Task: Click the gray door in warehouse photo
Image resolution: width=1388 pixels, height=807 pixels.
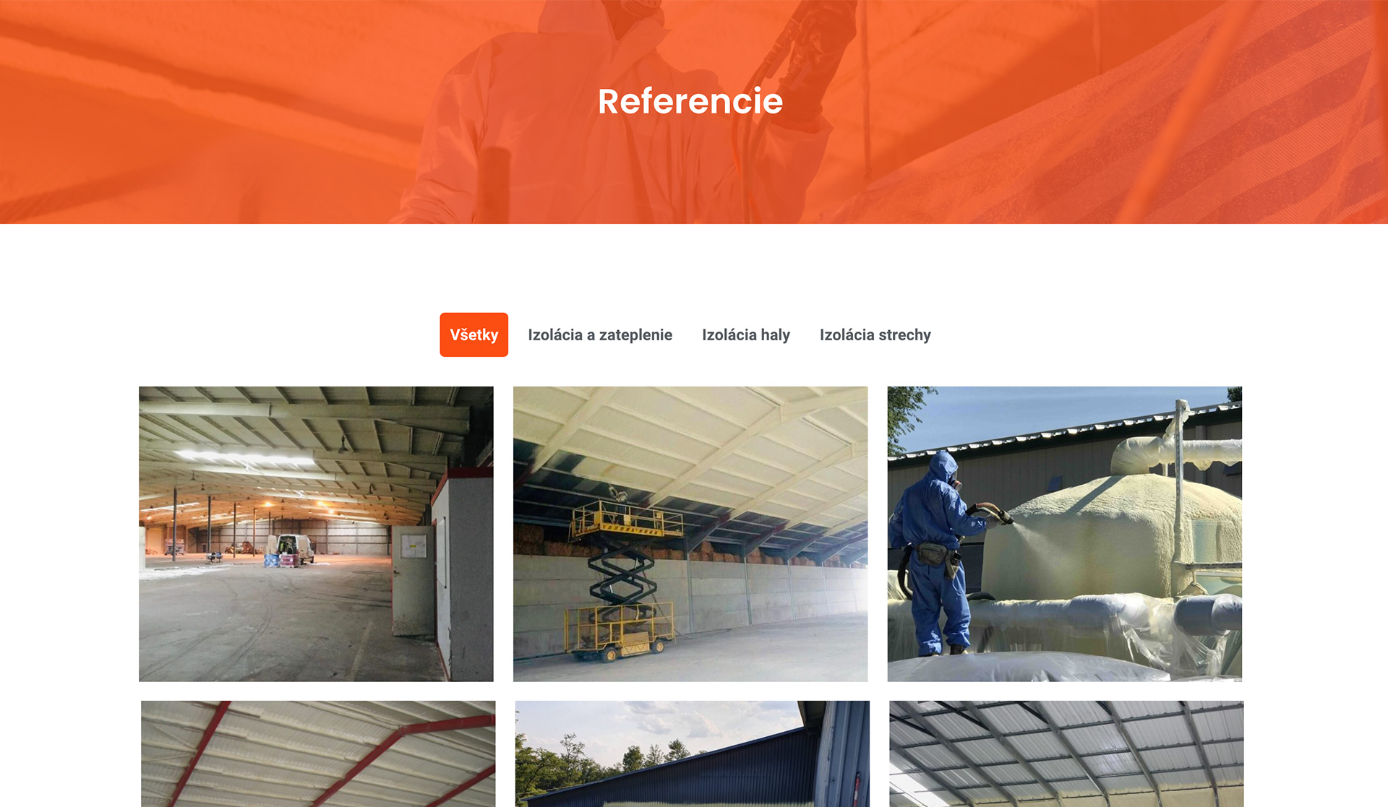Action: tap(413, 580)
